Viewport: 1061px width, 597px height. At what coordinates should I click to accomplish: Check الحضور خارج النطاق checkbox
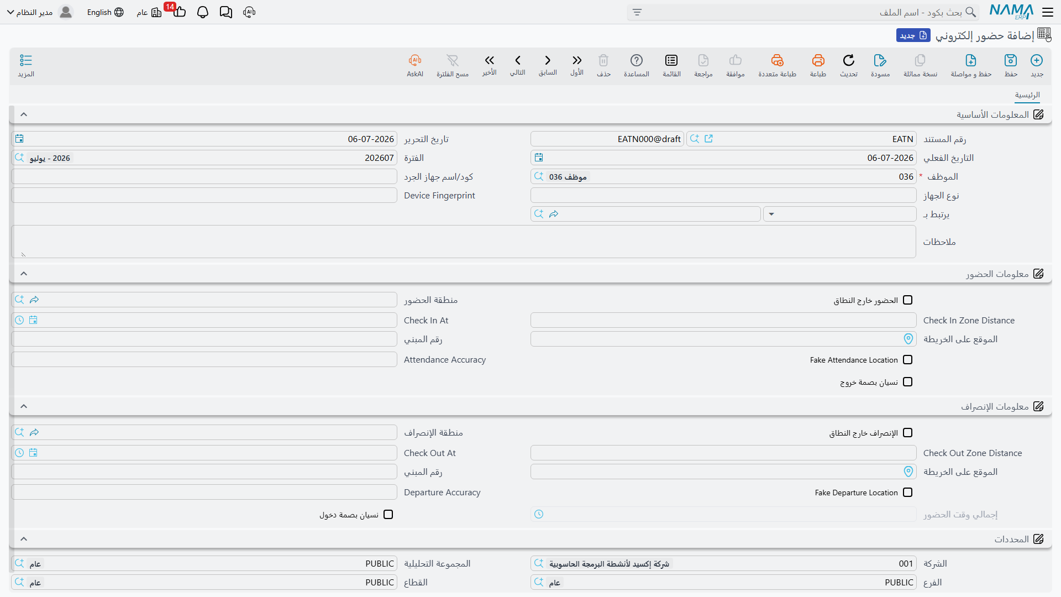[x=907, y=300]
